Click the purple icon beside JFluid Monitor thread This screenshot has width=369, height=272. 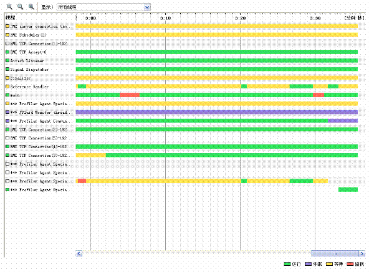point(7,112)
